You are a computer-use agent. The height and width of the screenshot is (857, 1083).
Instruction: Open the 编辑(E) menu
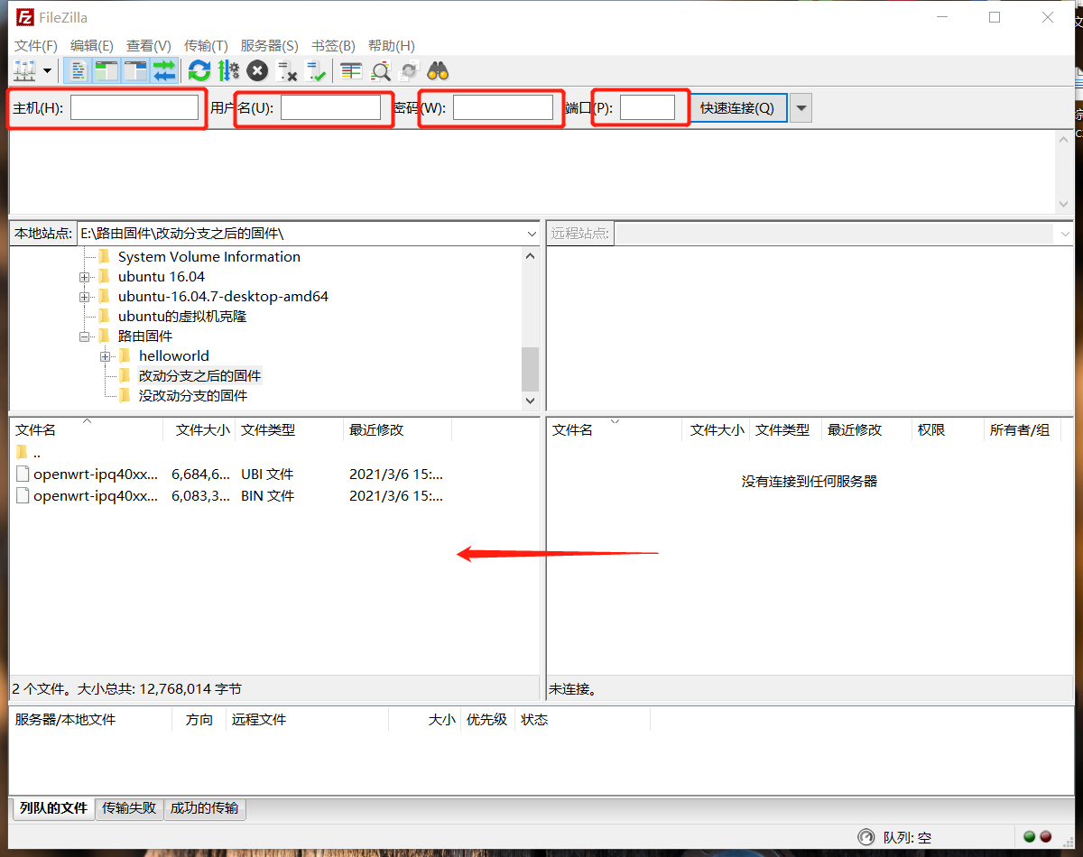coord(92,45)
